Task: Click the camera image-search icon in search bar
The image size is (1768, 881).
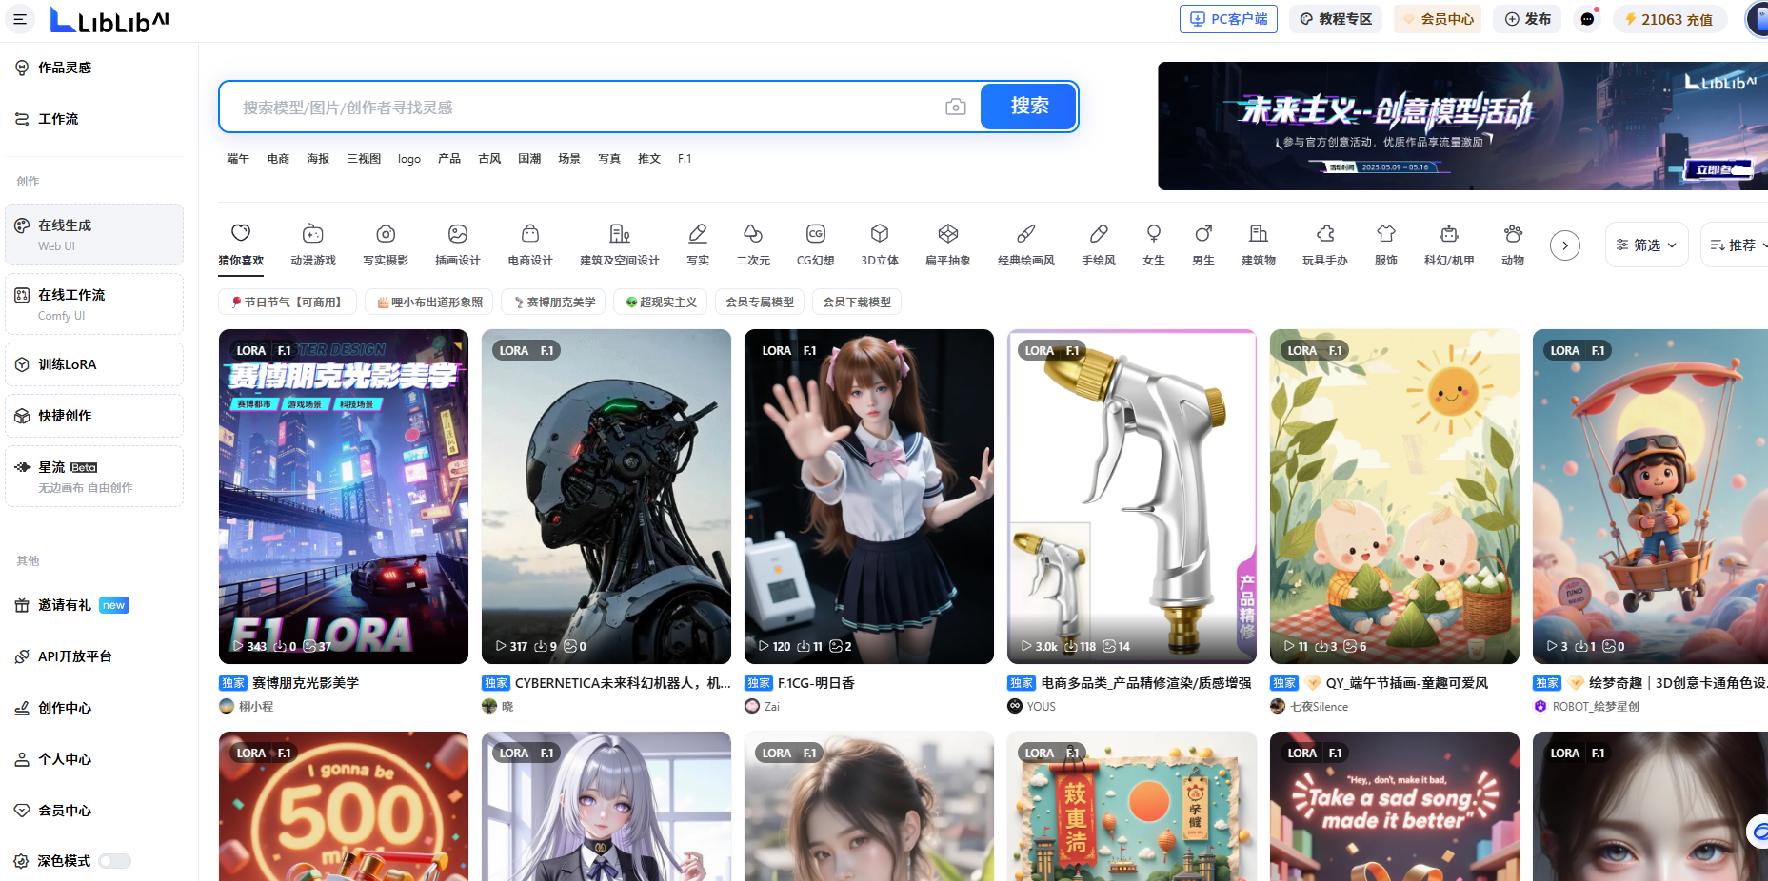Action: (x=956, y=107)
